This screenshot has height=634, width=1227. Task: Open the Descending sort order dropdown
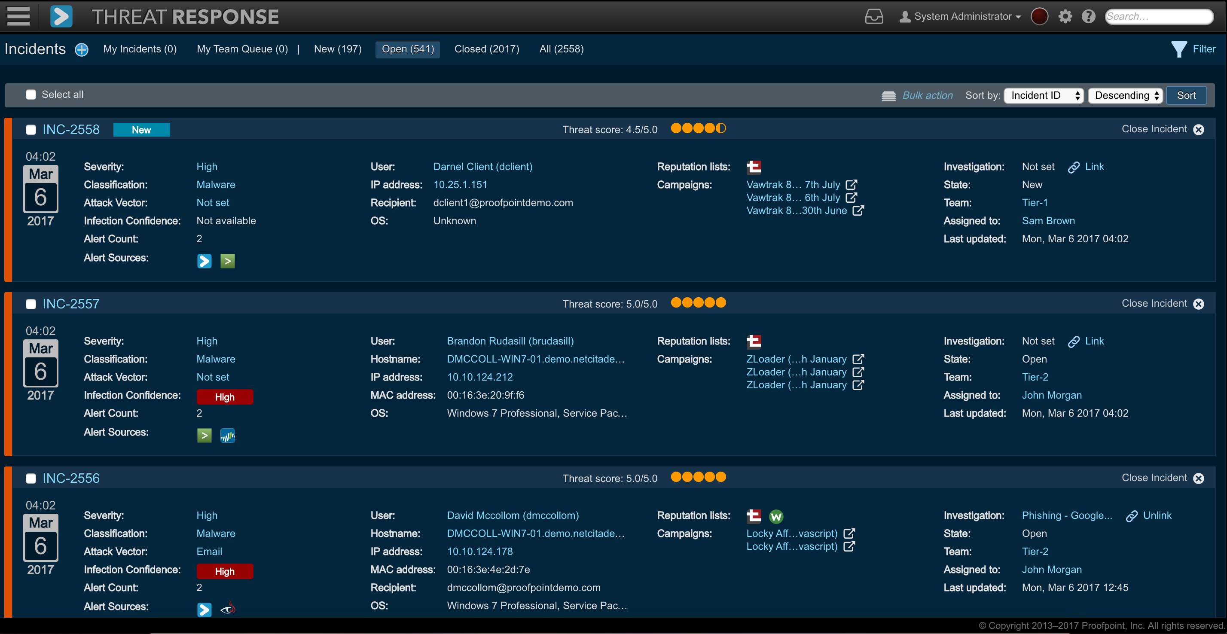(1125, 96)
